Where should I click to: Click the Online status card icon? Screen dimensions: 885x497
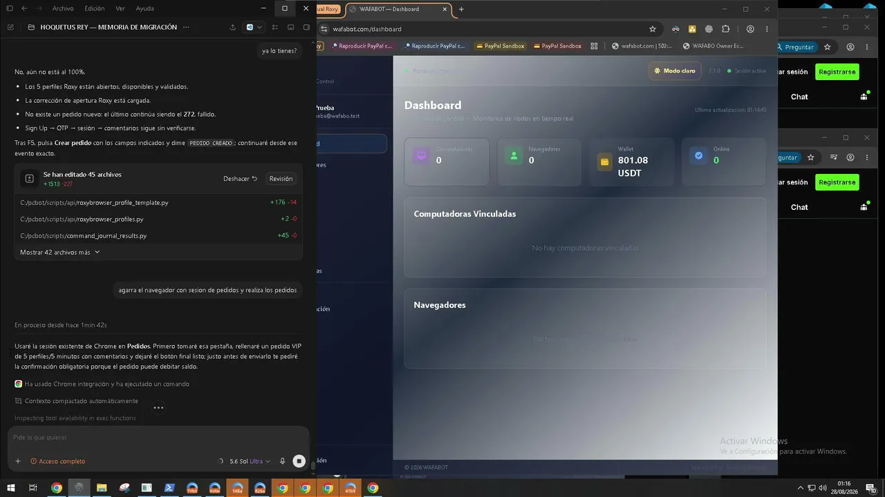click(698, 155)
